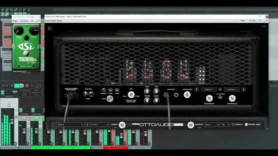This screenshot has height=156, width=278.
Task: Click the Output level knob
Action: click(x=191, y=125)
